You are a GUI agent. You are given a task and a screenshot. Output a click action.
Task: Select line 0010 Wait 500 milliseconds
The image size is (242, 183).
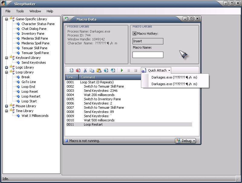[129, 120]
